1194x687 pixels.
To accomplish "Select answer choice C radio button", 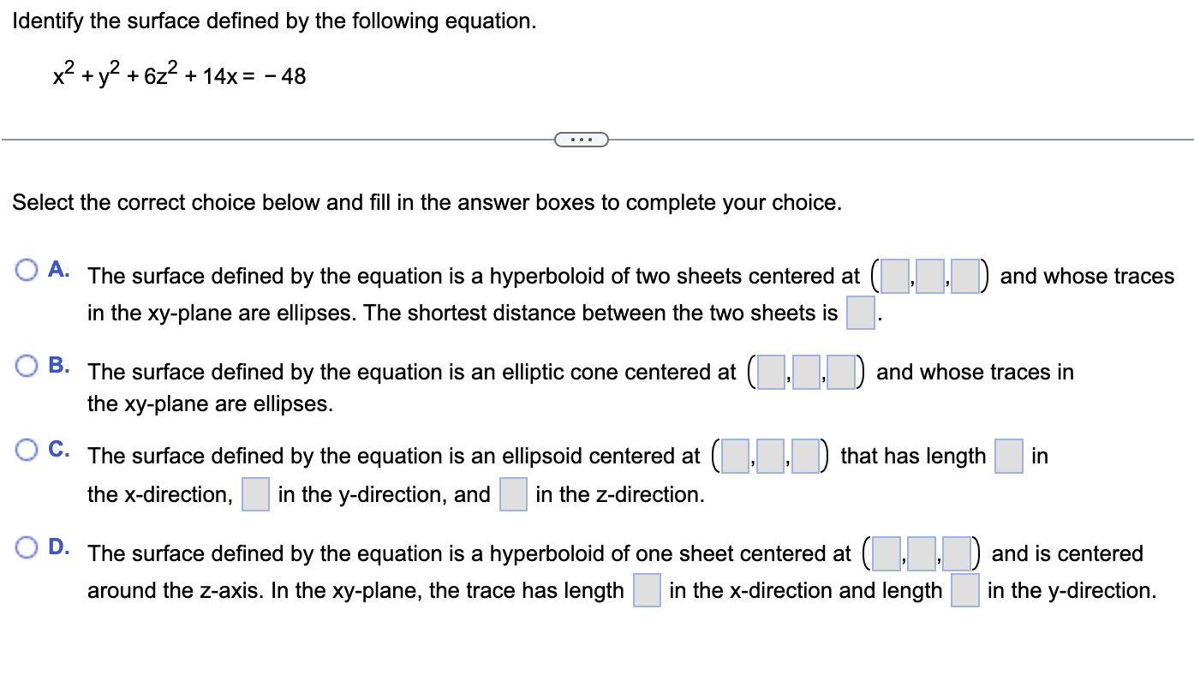I will tap(27, 449).
